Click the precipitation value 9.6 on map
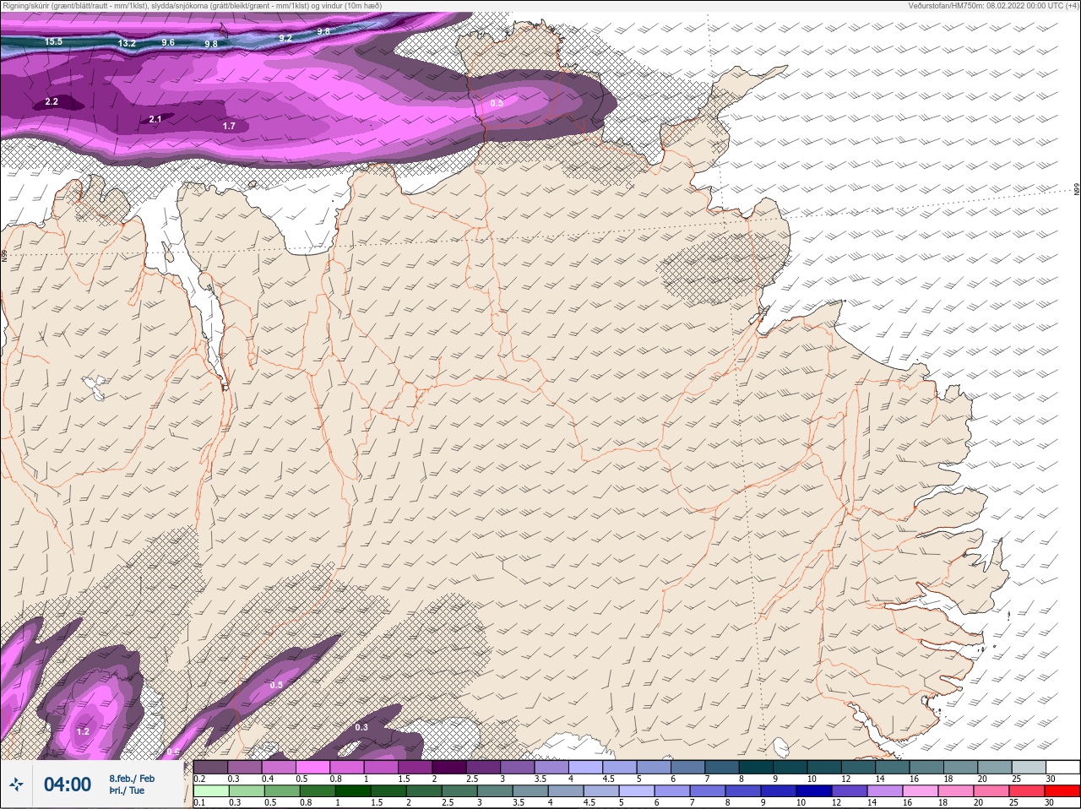1081x809 pixels. (168, 42)
